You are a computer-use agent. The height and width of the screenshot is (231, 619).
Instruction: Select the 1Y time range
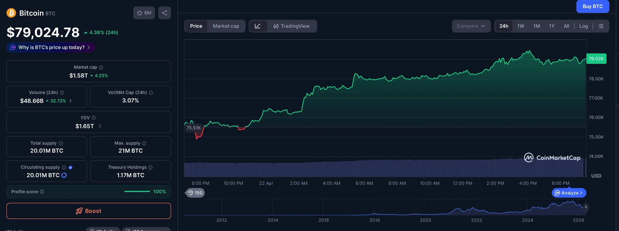coord(552,26)
